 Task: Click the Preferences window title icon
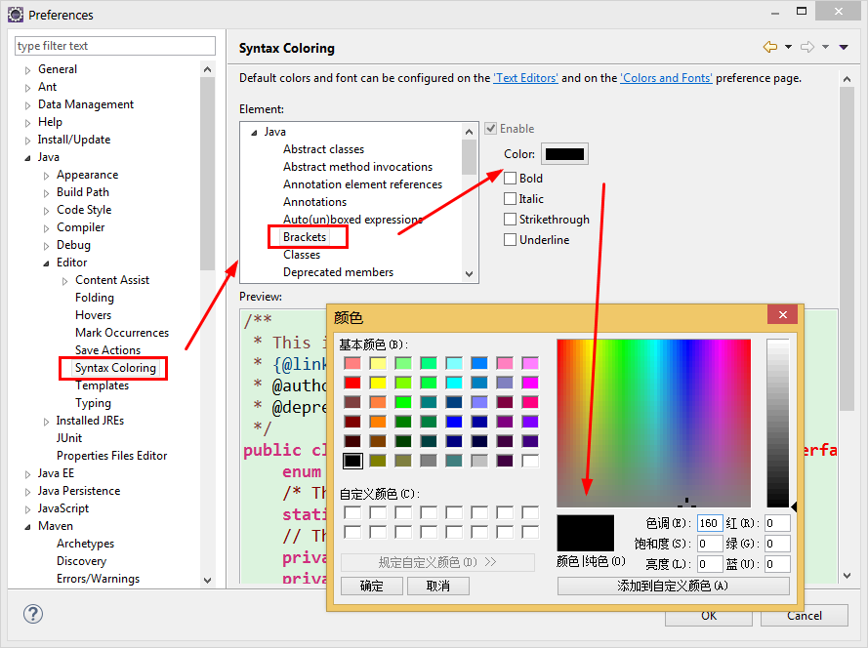click(x=16, y=15)
